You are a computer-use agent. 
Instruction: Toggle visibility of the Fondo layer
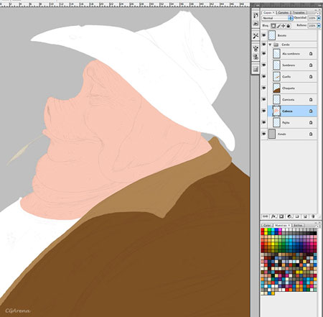(264, 134)
